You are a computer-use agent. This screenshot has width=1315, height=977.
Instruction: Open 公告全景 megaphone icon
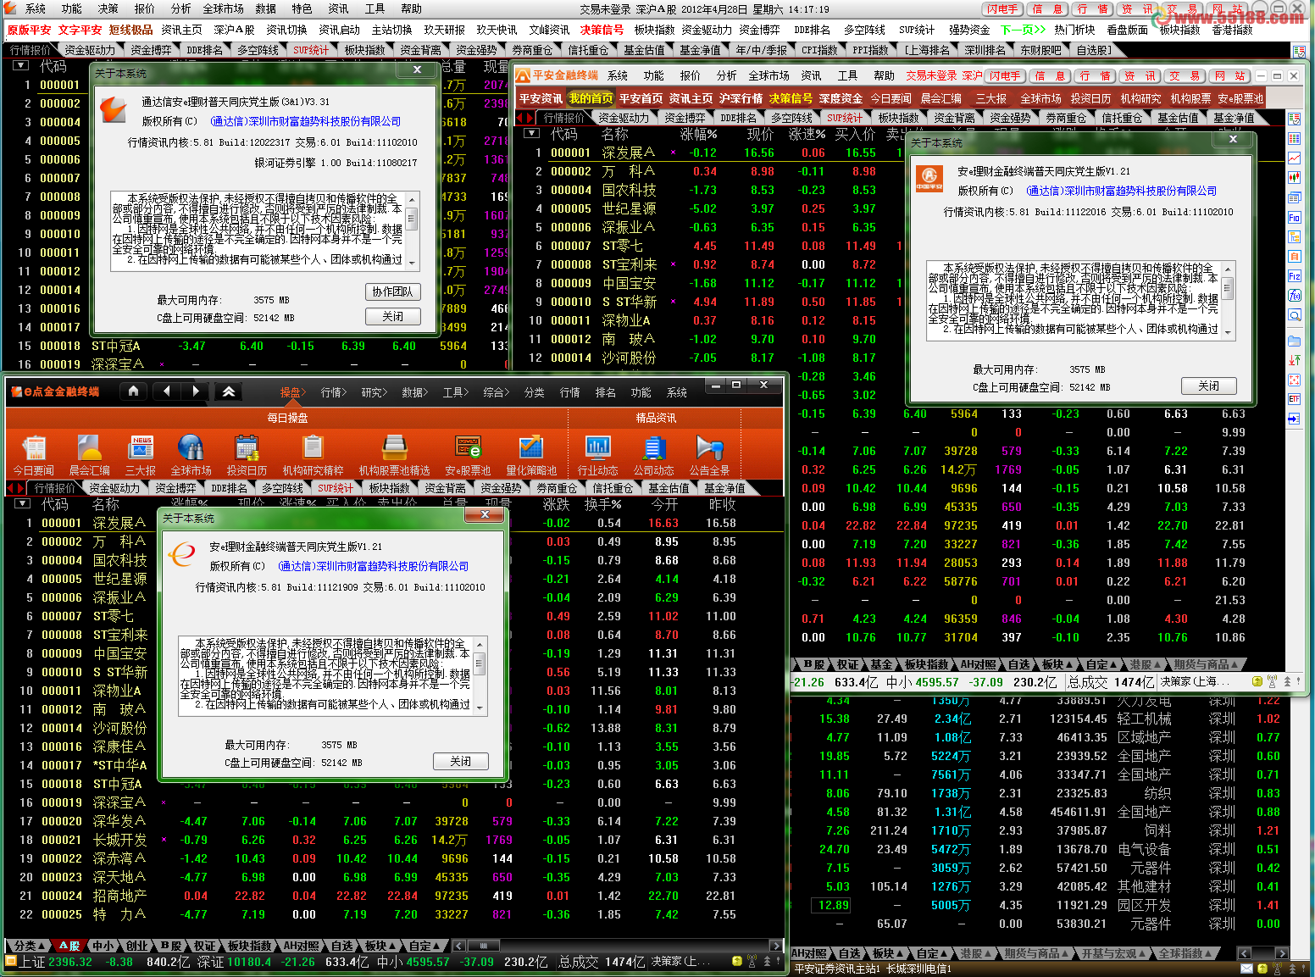point(709,455)
